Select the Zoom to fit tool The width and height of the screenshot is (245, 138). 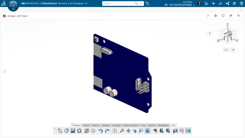tap(122, 131)
